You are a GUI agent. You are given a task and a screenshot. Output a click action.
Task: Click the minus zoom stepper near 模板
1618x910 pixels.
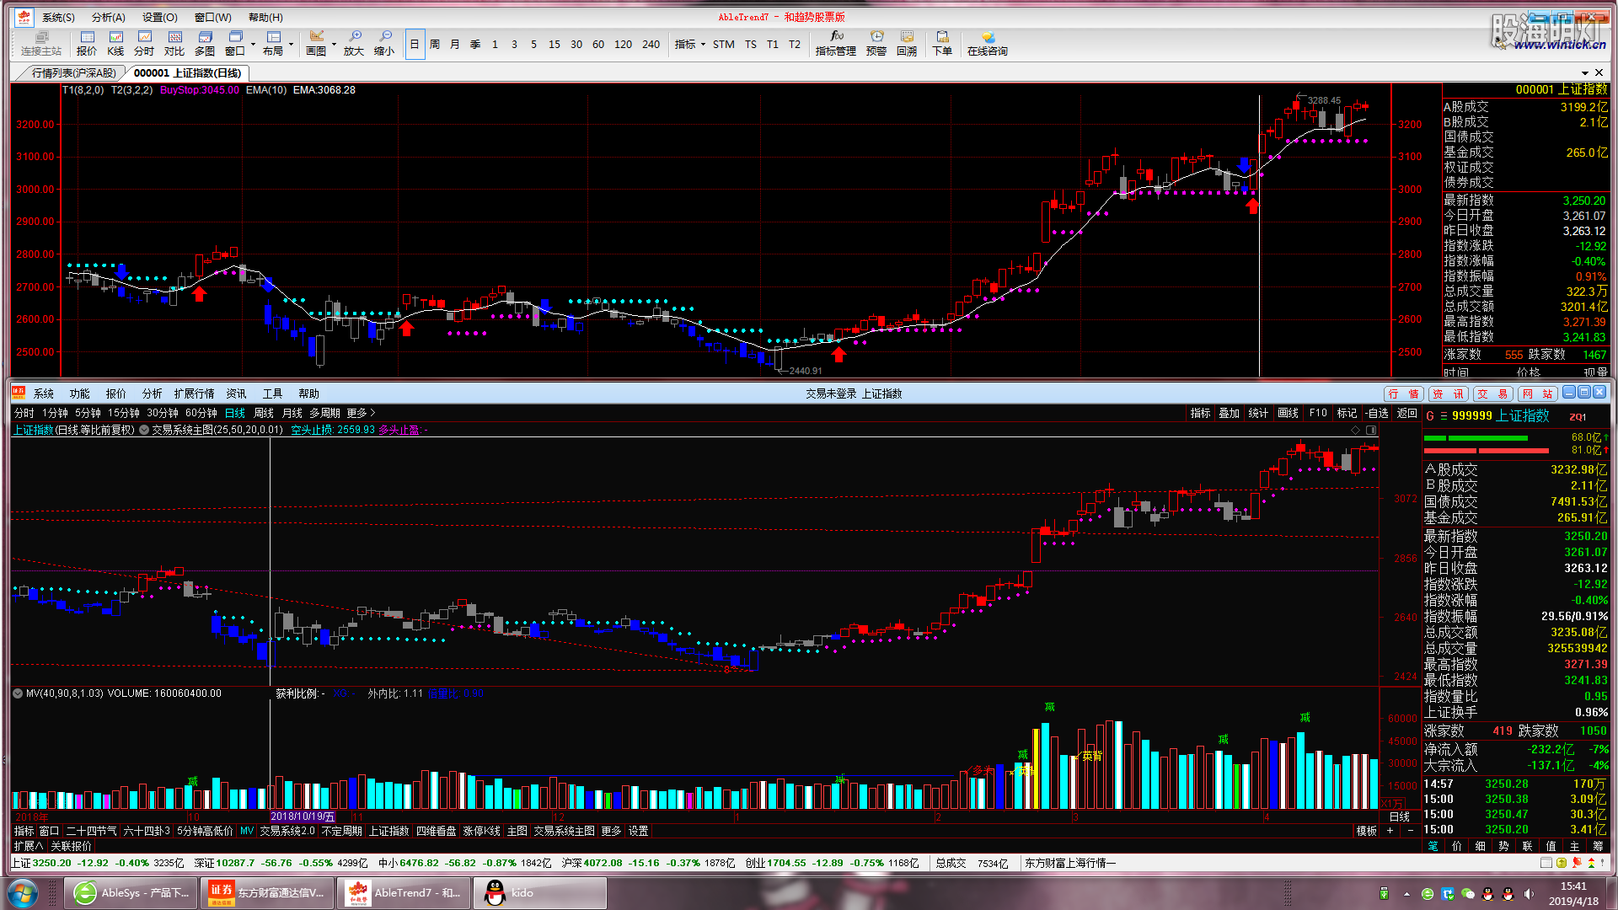pos(1412,831)
